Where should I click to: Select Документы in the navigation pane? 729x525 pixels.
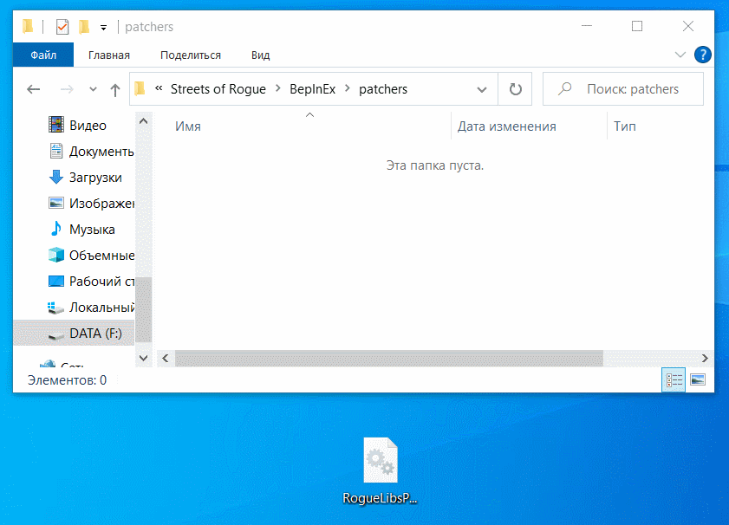91,151
